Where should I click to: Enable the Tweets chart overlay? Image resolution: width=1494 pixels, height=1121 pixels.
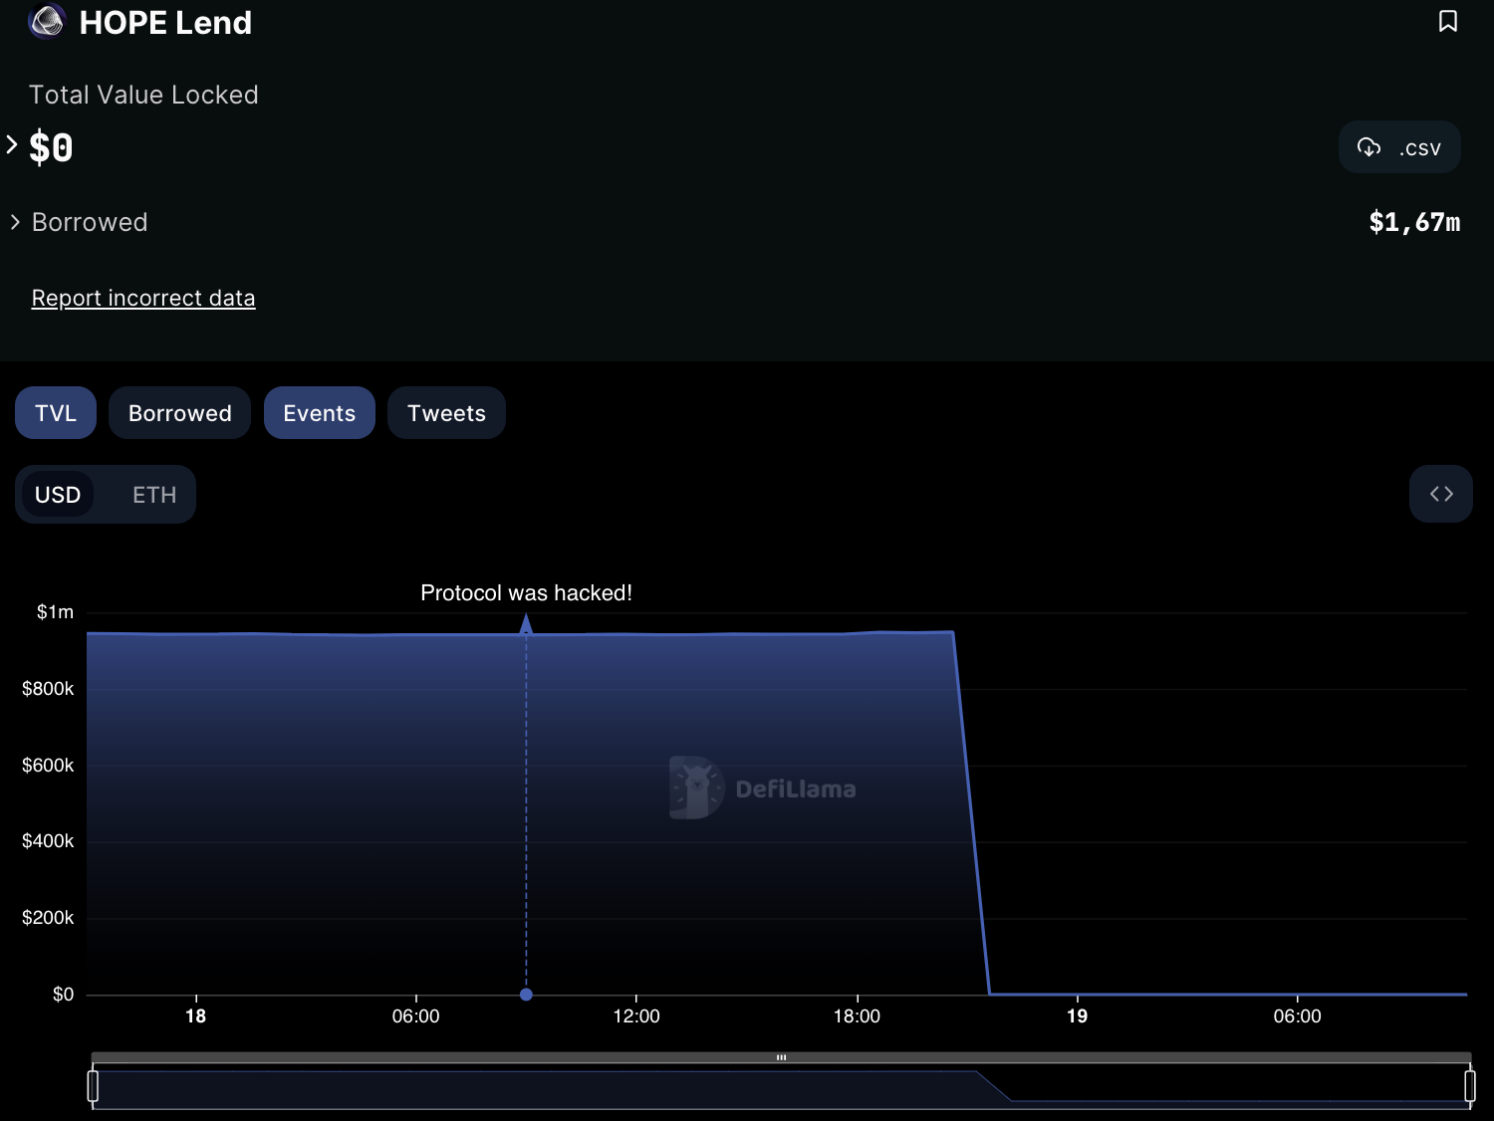pos(446,413)
